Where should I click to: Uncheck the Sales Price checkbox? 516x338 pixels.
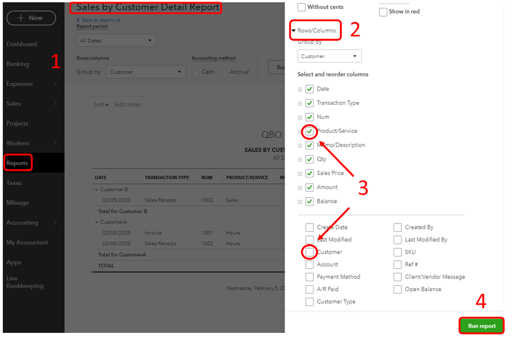coord(309,173)
